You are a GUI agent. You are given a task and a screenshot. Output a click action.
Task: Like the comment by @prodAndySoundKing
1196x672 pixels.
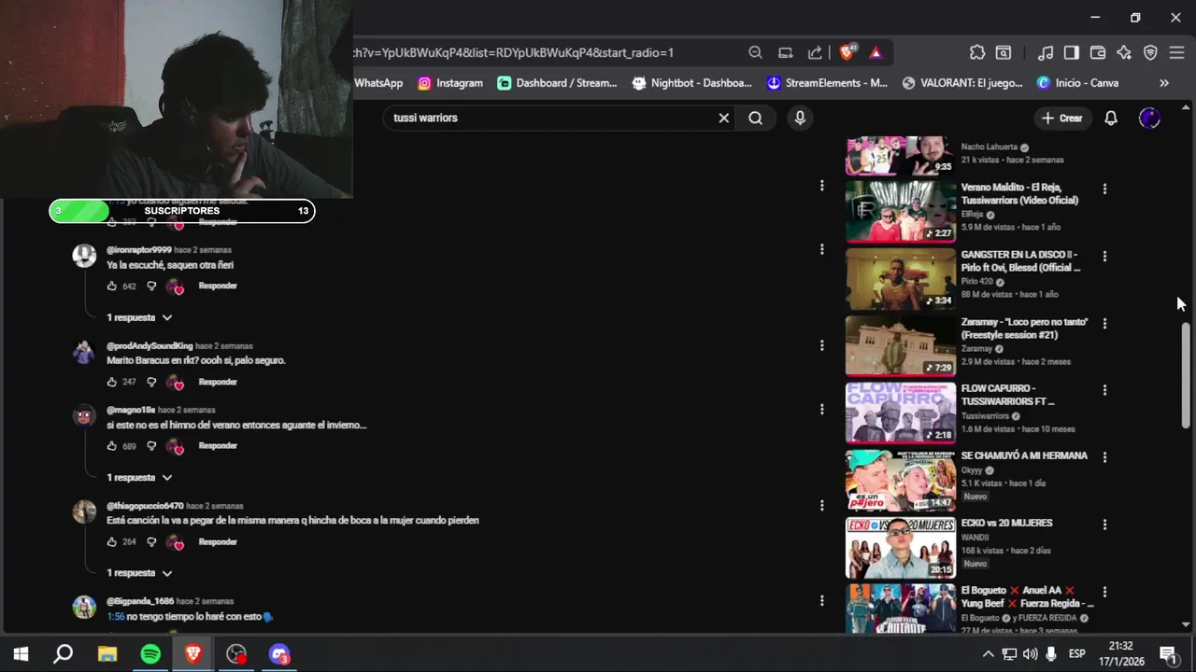(x=112, y=382)
